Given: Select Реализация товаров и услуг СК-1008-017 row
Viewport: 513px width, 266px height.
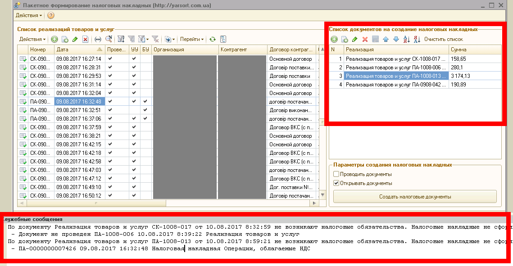Looking at the screenshot, I should tap(415, 59).
